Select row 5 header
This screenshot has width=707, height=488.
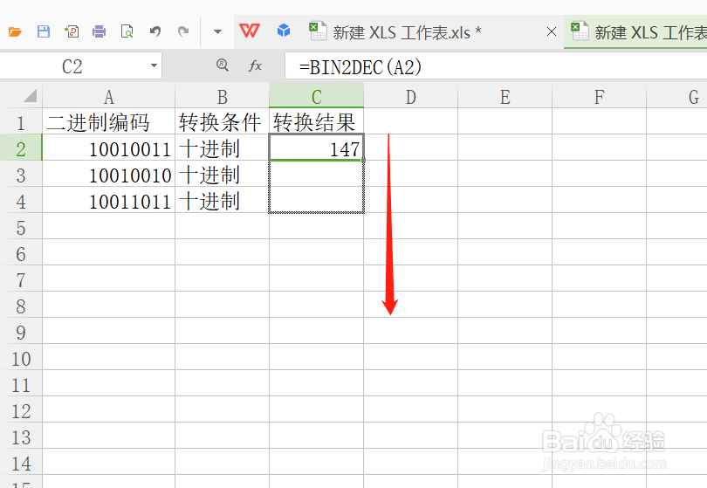pyautogui.click(x=21, y=226)
